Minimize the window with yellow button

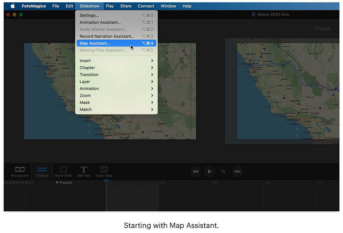point(14,15)
